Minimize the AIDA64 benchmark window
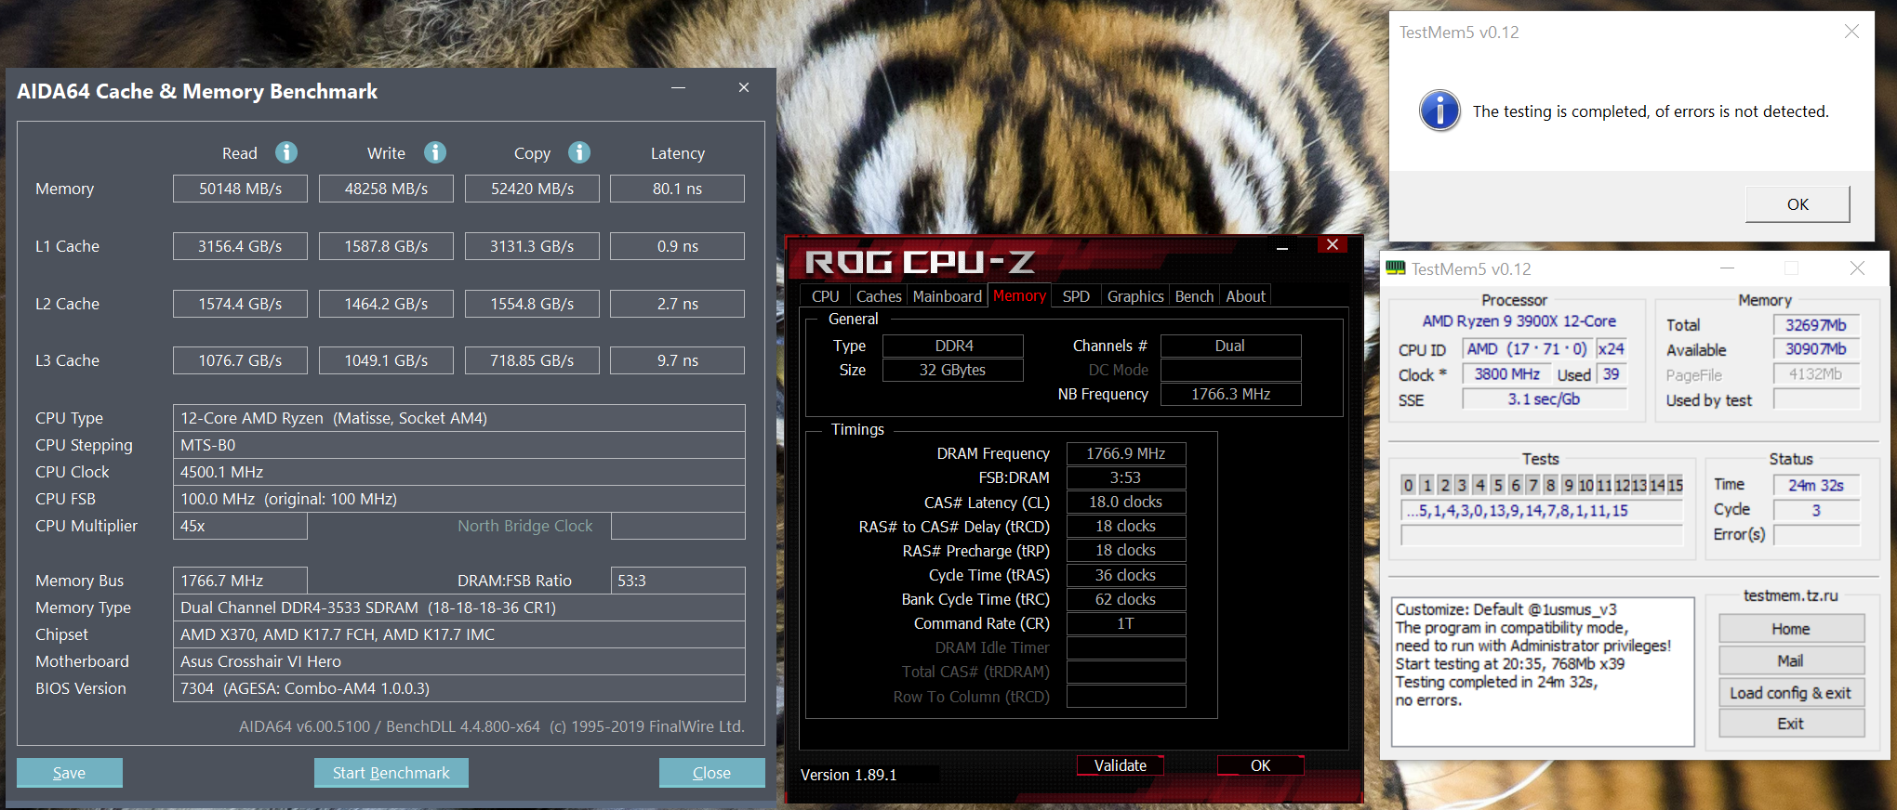Viewport: 1897px width, 810px height. [679, 88]
